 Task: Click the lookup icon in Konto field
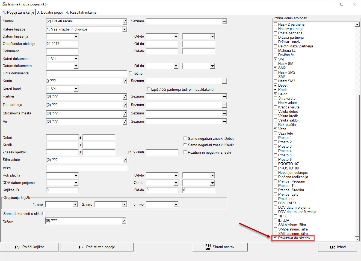coord(125,81)
